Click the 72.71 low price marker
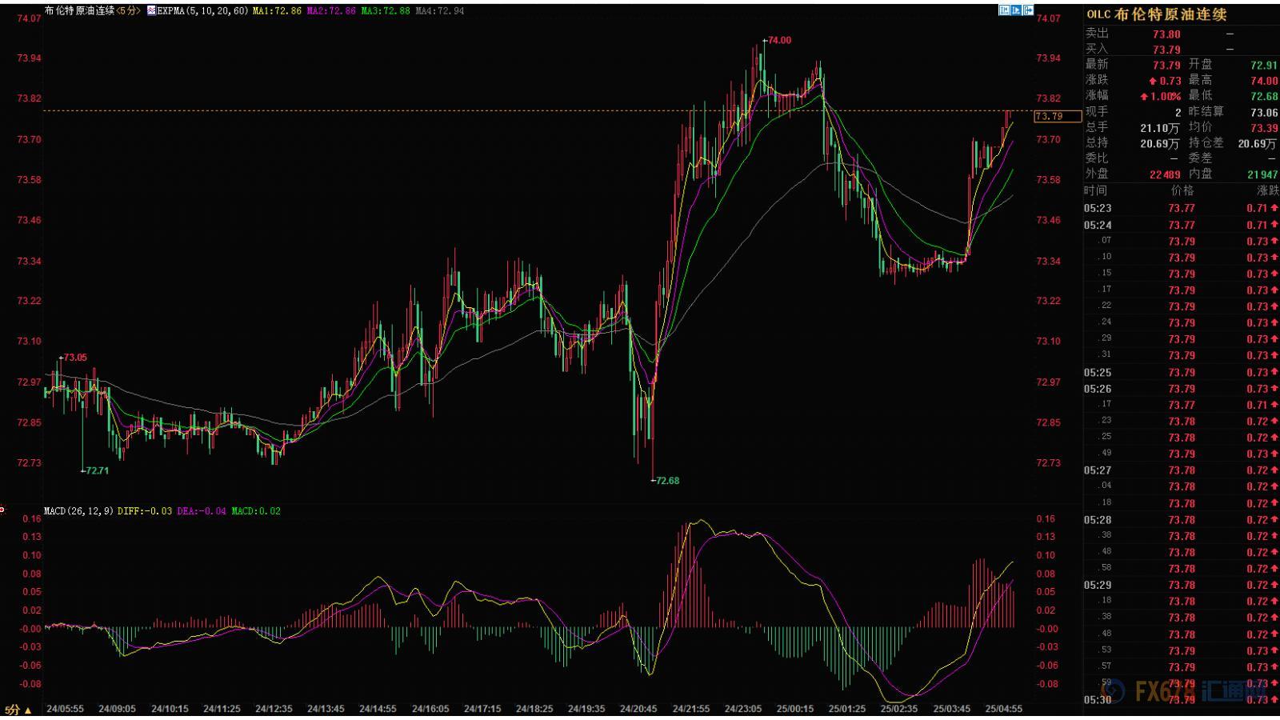1280x720 pixels. 96,470
